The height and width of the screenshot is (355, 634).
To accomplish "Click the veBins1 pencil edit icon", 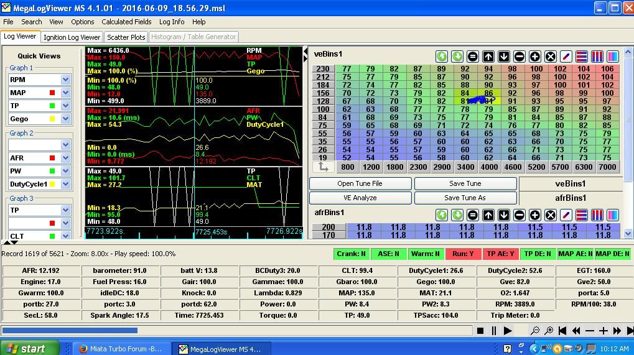I will (x=566, y=57).
